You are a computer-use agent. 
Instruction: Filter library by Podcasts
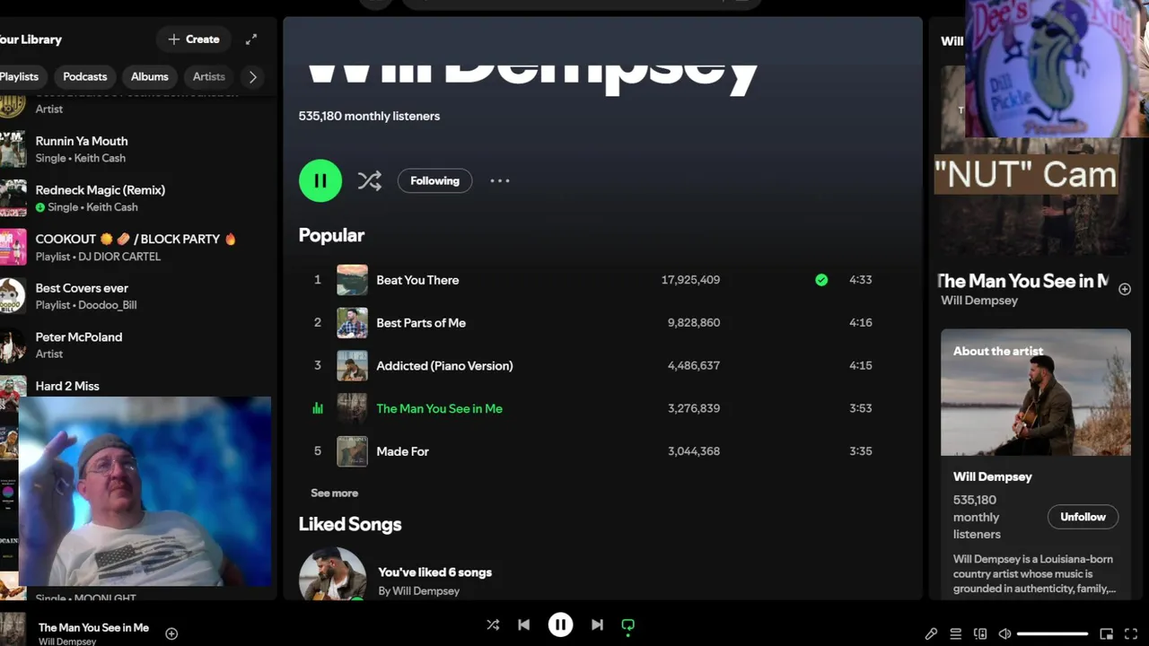click(x=85, y=76)
